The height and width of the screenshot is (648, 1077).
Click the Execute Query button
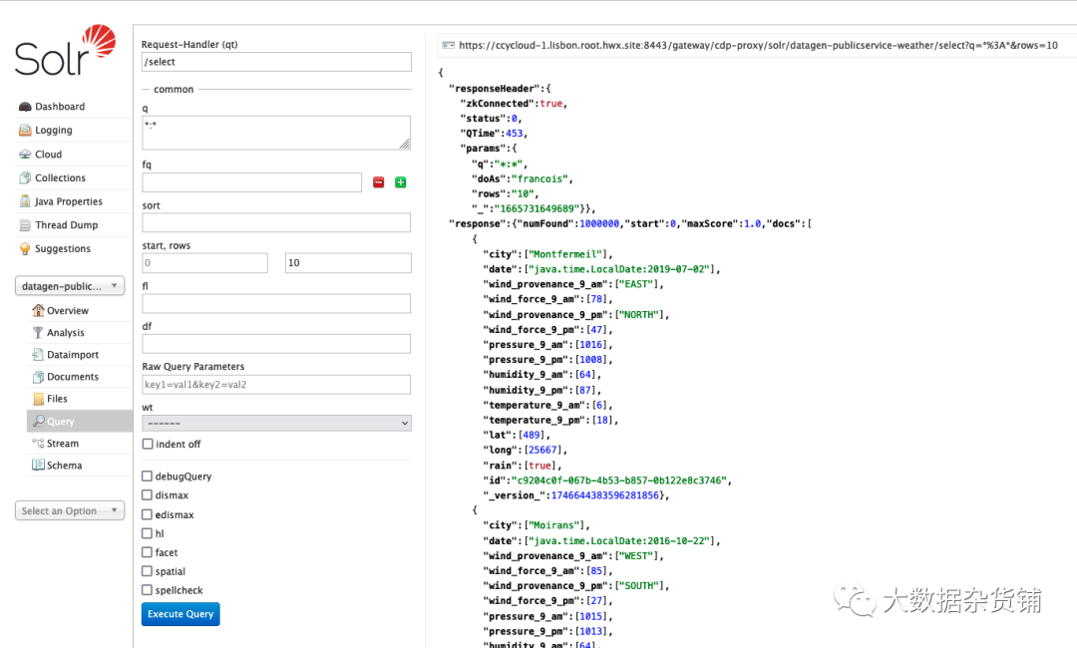pos(180,614)
